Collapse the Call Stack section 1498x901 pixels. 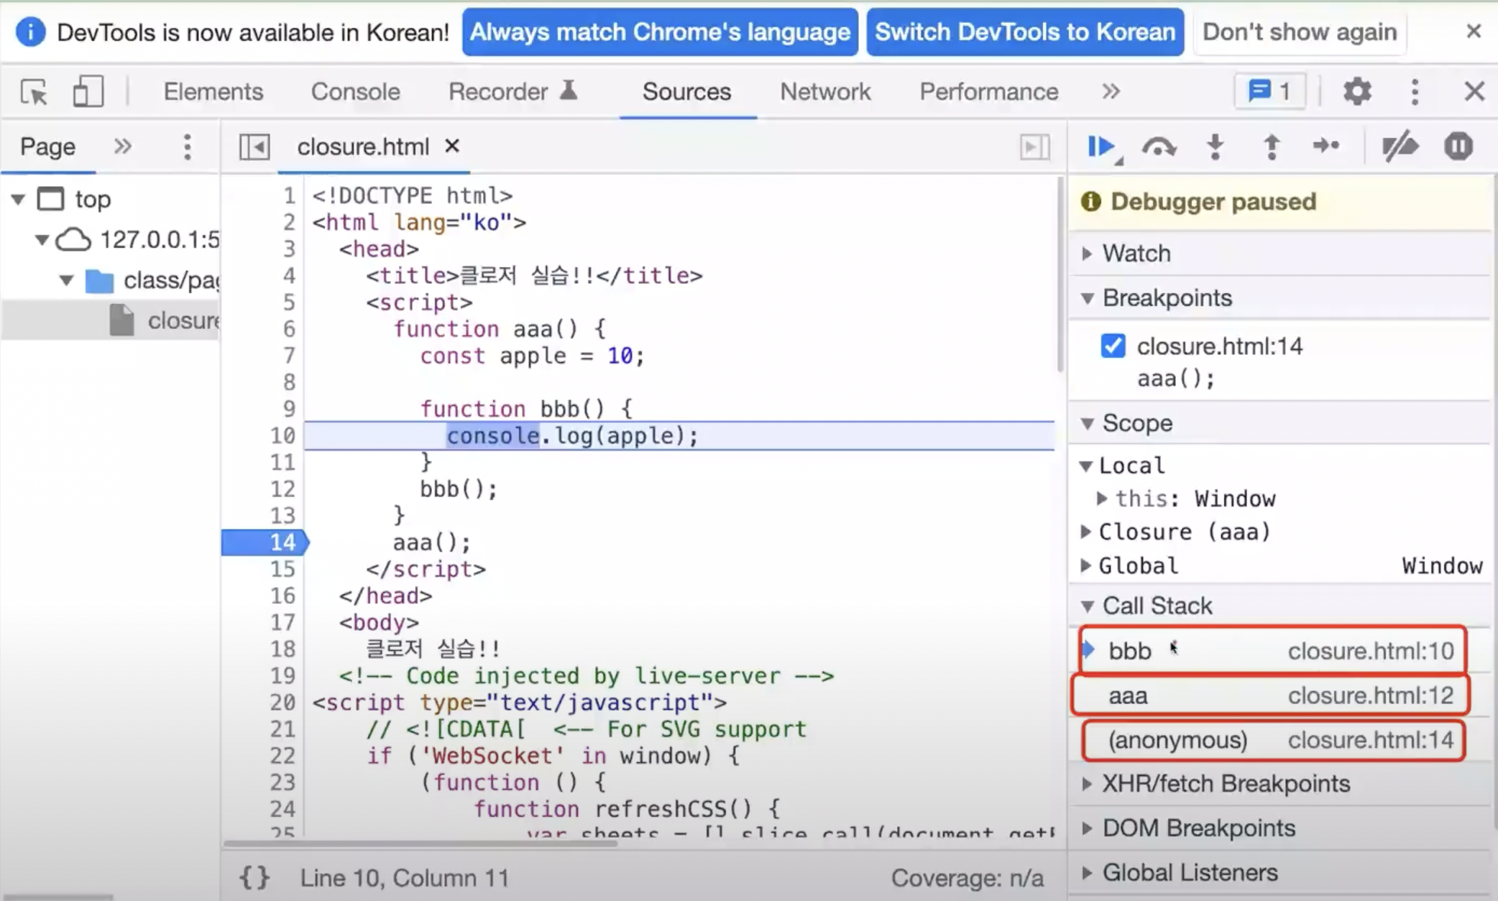(1088, 606)
